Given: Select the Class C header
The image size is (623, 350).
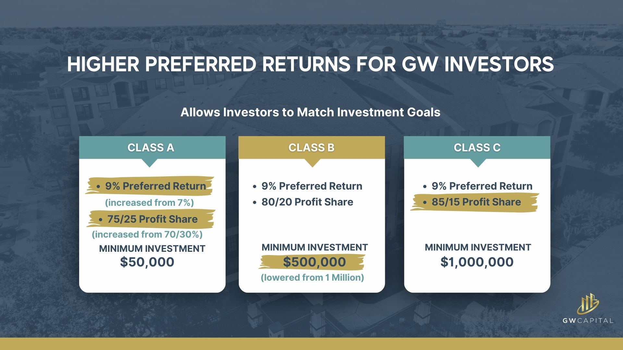Looking at the screenshot, I should pyautogui.click(x=477, y=148).
